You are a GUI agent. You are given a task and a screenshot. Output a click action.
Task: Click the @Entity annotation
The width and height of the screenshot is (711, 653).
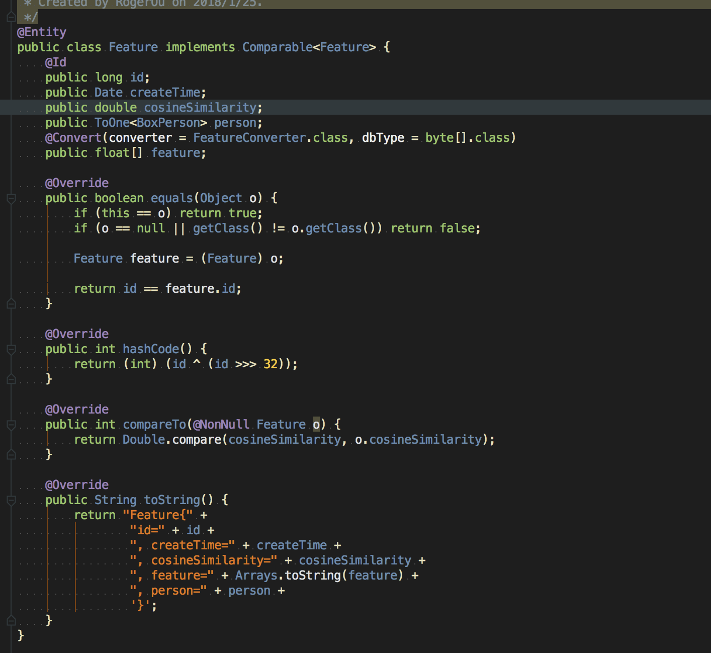[42, 32]
